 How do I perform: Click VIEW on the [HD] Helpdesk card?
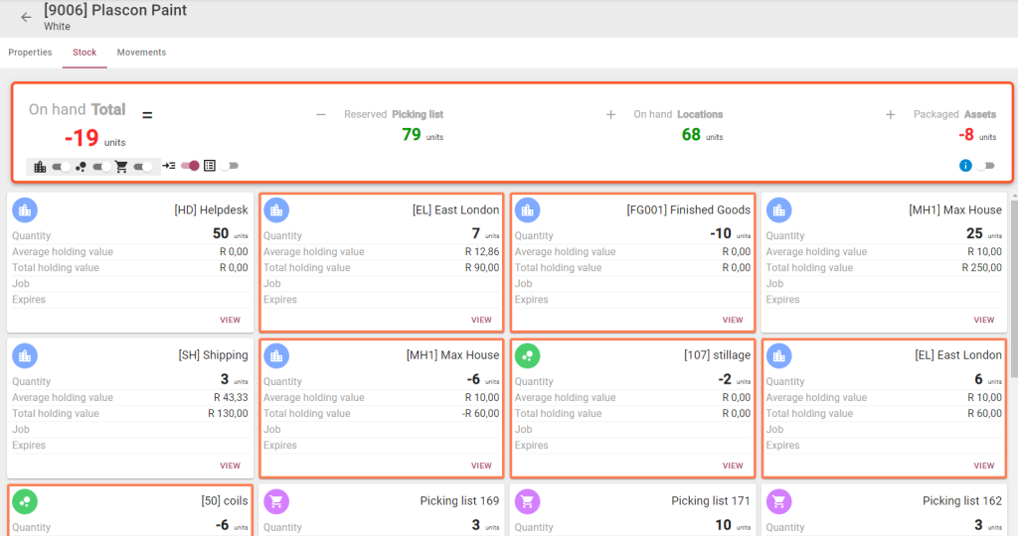point(230,320)
